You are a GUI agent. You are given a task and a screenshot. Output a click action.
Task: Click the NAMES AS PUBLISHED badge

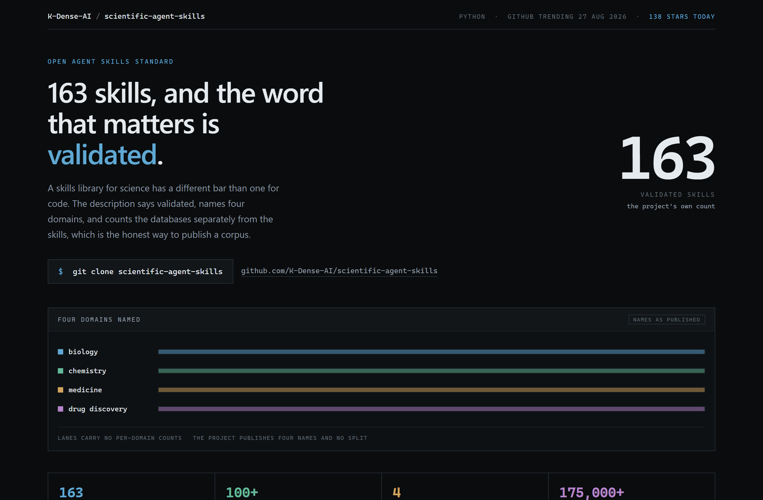[666, 319]
